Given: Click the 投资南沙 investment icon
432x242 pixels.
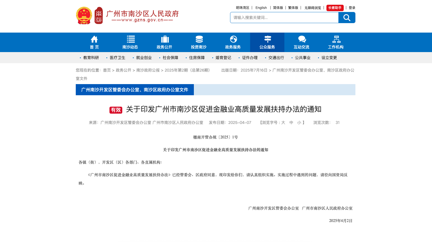Looking at the screenshot, I should click(199, 39).
